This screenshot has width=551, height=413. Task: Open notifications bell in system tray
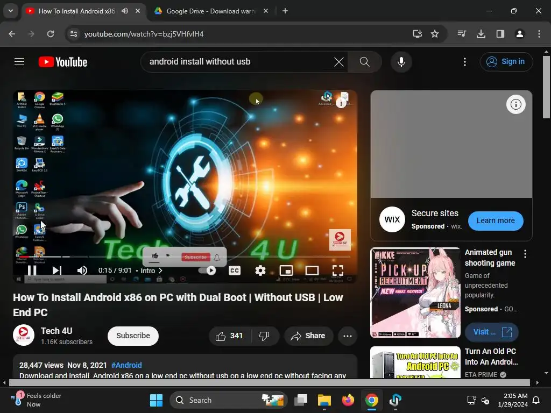pos(536,400)
